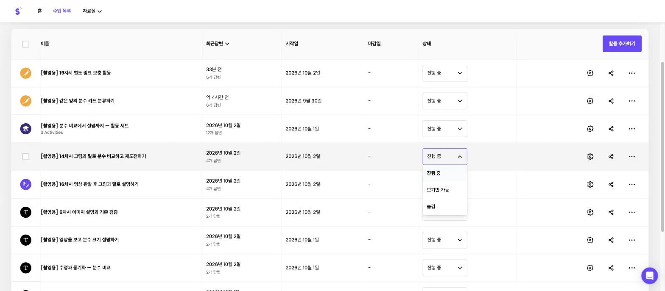Viewport: 665px width, 291px height.
Task: Open more options for 분수 비교에서 설명까지 활동 세트
Action: tap(632, 129)
